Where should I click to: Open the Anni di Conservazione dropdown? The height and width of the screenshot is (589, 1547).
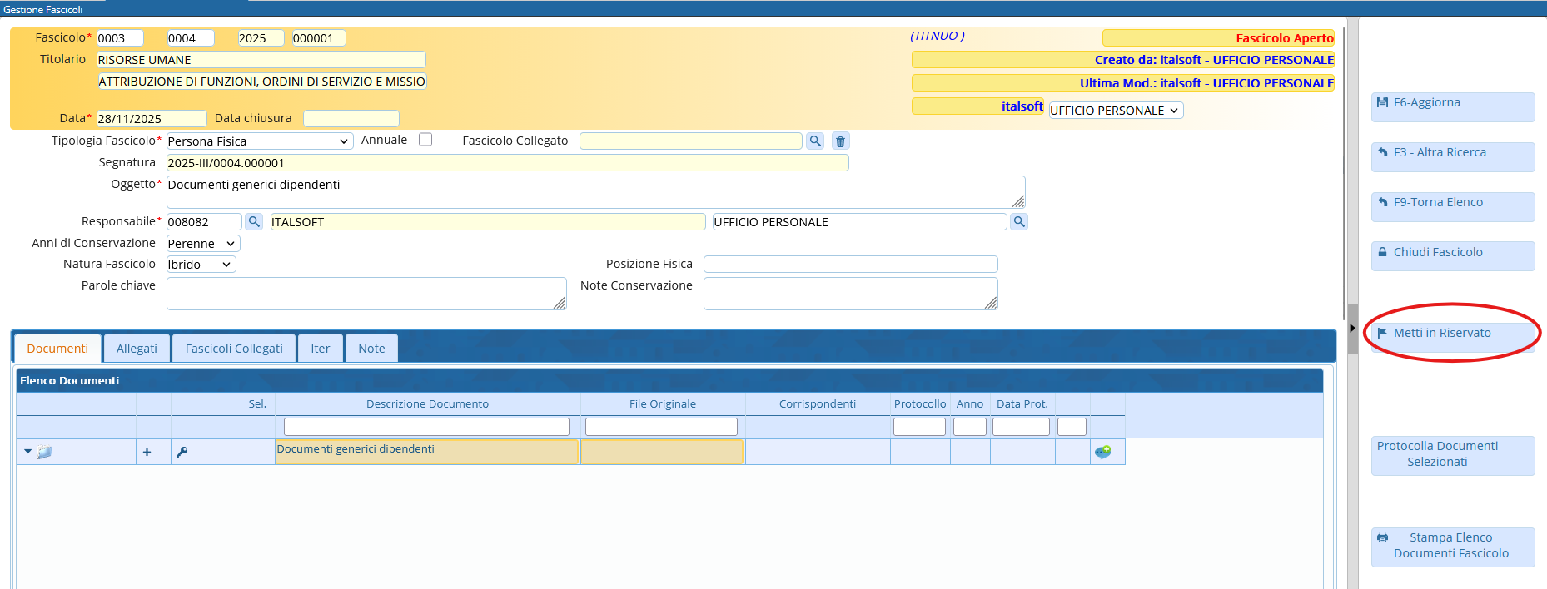coord(203,244)
